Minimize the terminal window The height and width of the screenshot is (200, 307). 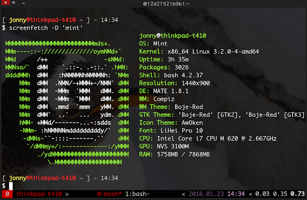pyautogui.click(x=24, y=3)
